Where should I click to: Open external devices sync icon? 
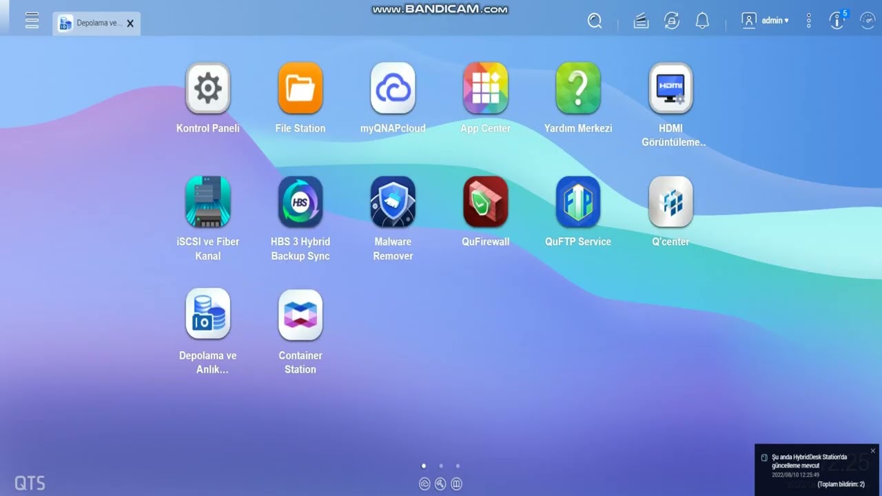pos(672,21)
